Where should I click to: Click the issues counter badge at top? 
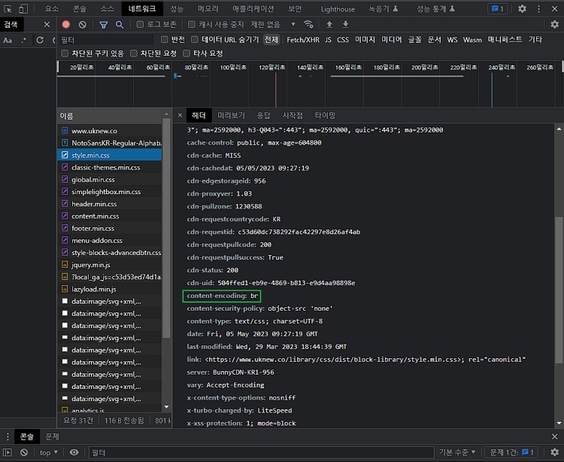(x=498, y=8)
